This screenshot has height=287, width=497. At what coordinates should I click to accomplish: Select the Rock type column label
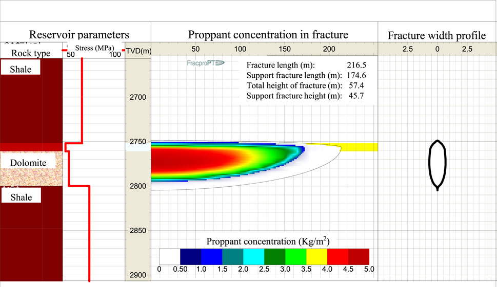pyautogui.click(x=31, y=53)
